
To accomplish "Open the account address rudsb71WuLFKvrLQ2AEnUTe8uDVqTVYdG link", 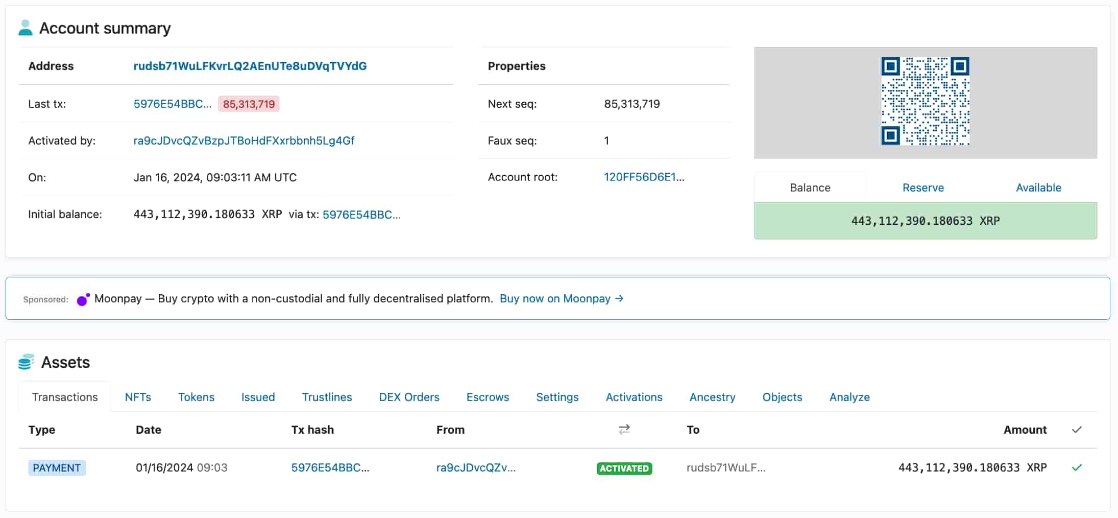I will coord(250,66).
